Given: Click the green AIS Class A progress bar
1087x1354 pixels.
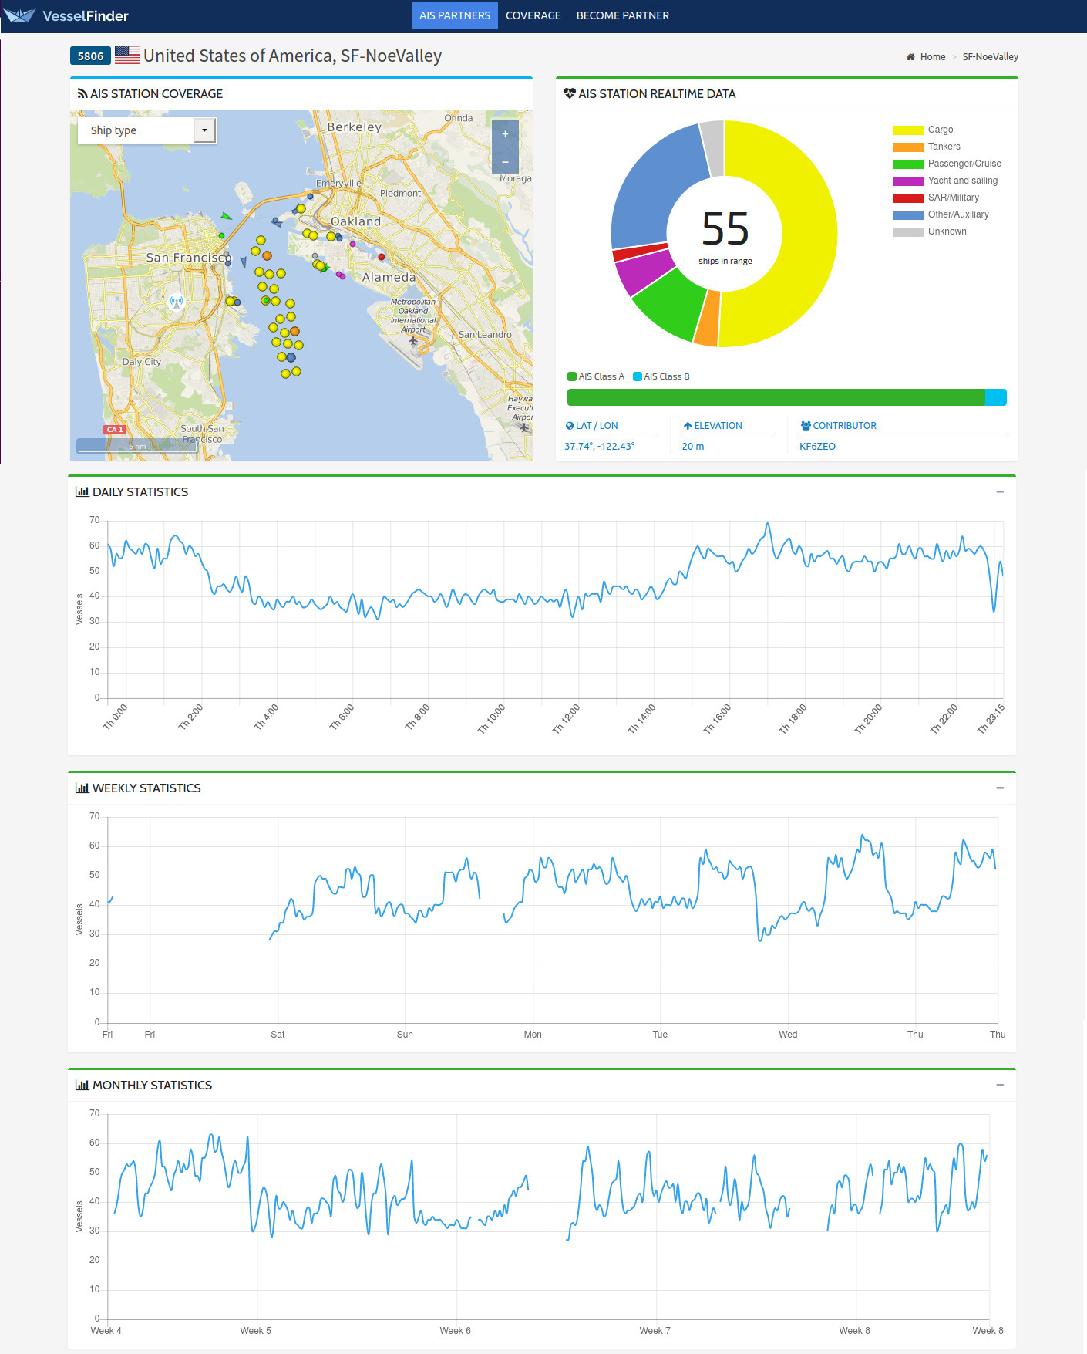Looking at the screenshot, I should 776,397.
